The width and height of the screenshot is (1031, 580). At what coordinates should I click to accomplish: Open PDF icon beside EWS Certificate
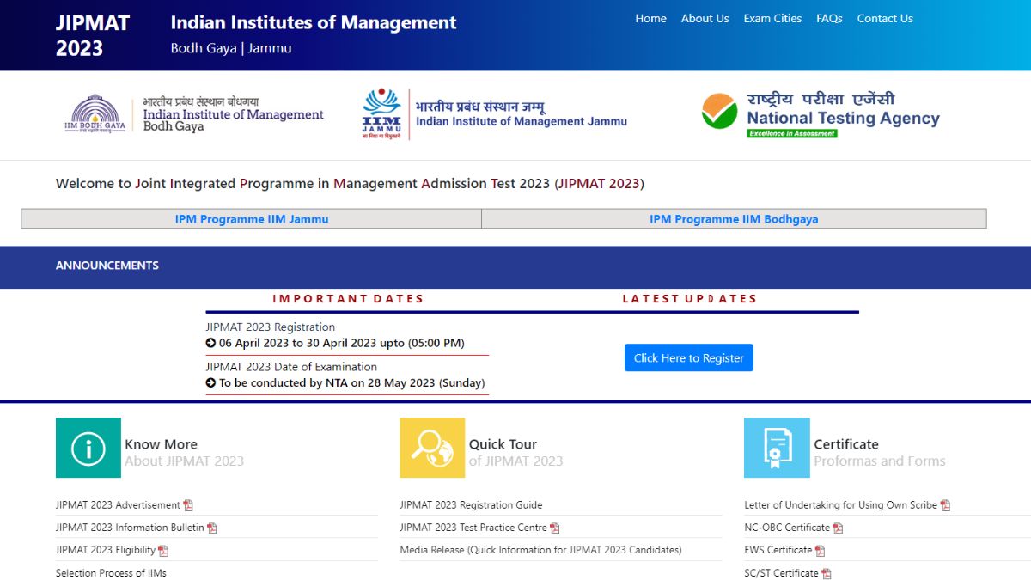(x=820, y=551)
